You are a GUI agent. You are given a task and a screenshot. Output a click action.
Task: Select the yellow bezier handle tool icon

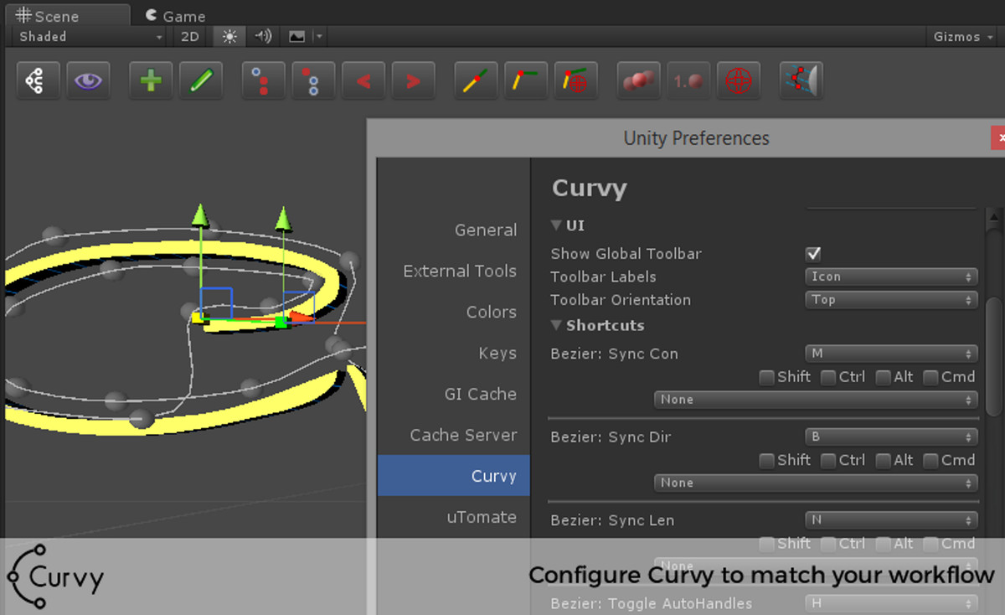tap(475, 80)
